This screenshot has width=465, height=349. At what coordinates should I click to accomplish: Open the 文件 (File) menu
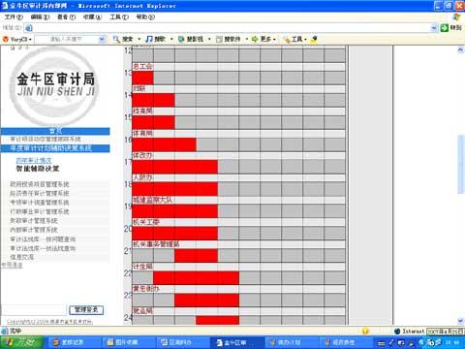(14, 16)
